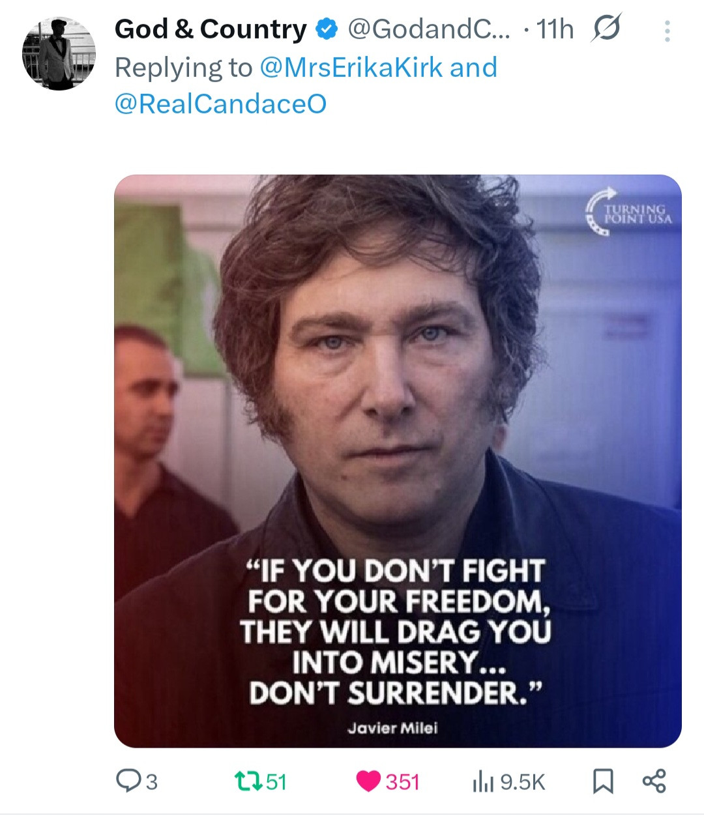Viewport: 704px width, 816px height.
Task: Click the reply speech bubble icon
Action: coord(127,781)
